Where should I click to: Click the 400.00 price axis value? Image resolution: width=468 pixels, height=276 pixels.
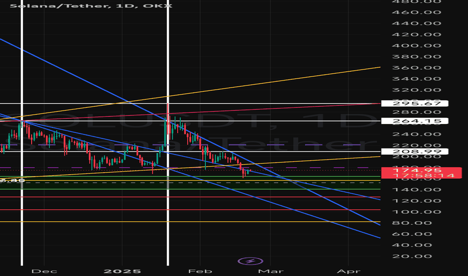click(x=416, y=45)
